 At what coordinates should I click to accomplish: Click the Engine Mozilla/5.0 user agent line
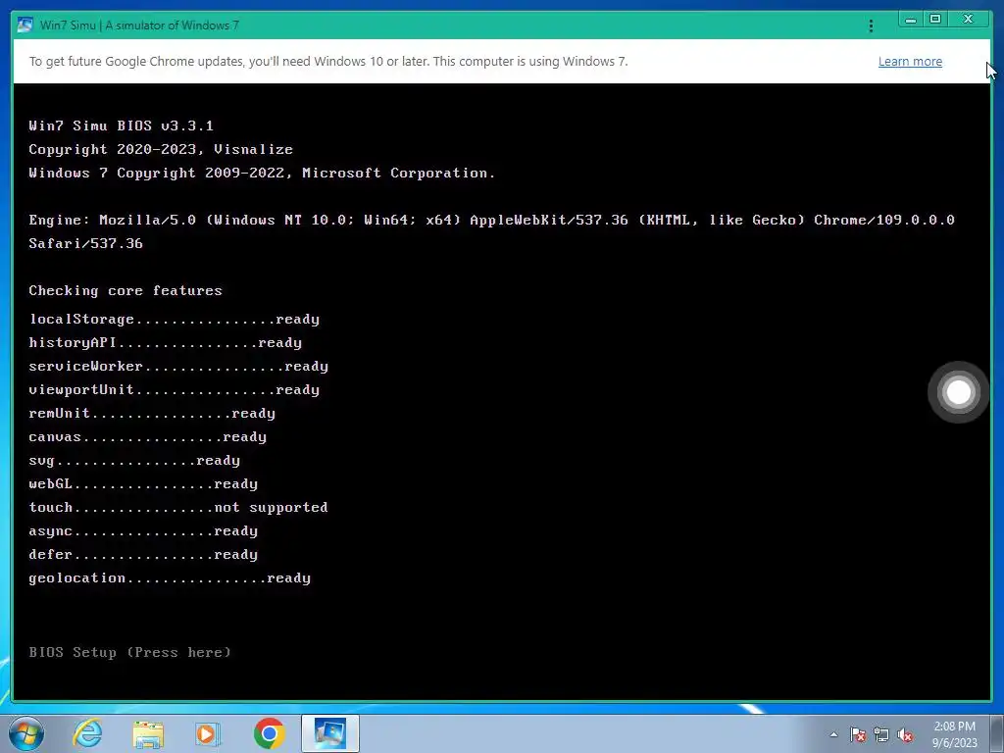[492, 231]
